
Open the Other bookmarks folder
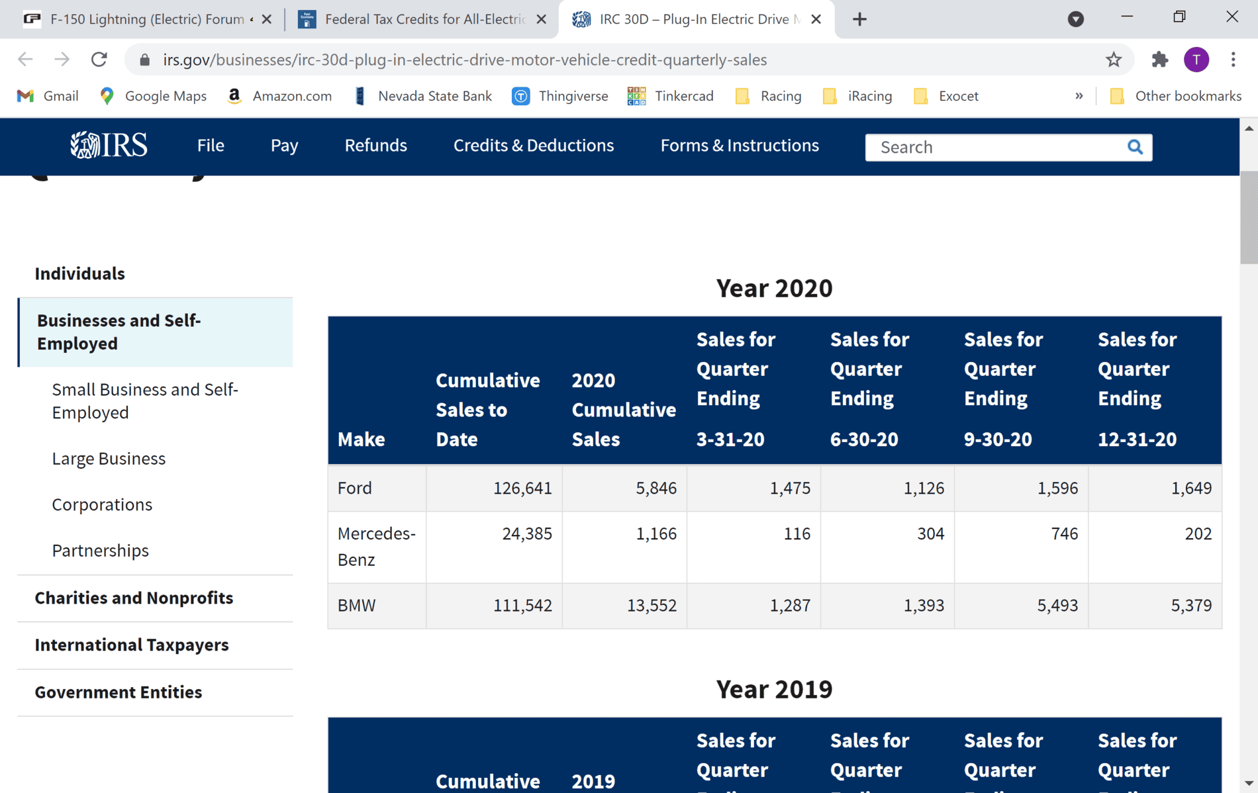[1176, 96]
